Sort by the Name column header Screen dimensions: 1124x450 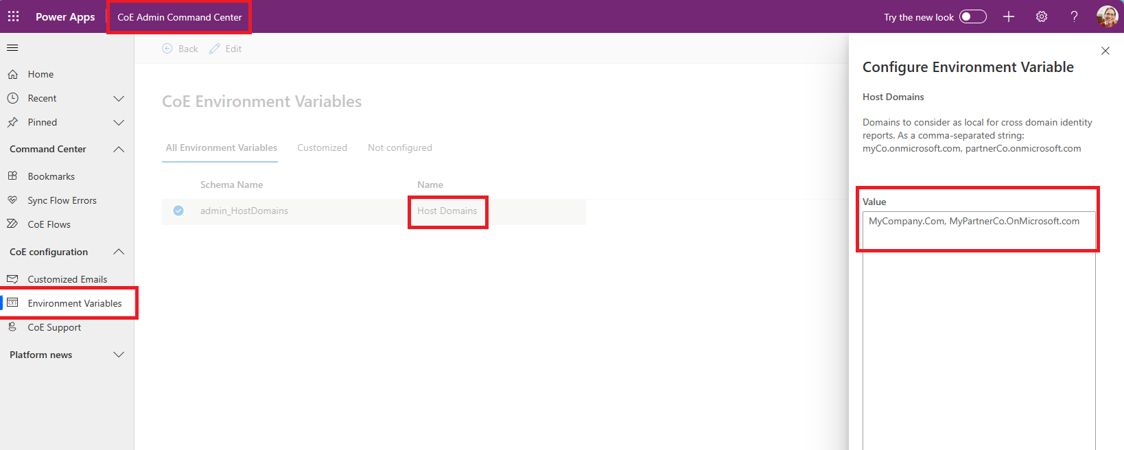pyautogui.click(x=430, y=185)
